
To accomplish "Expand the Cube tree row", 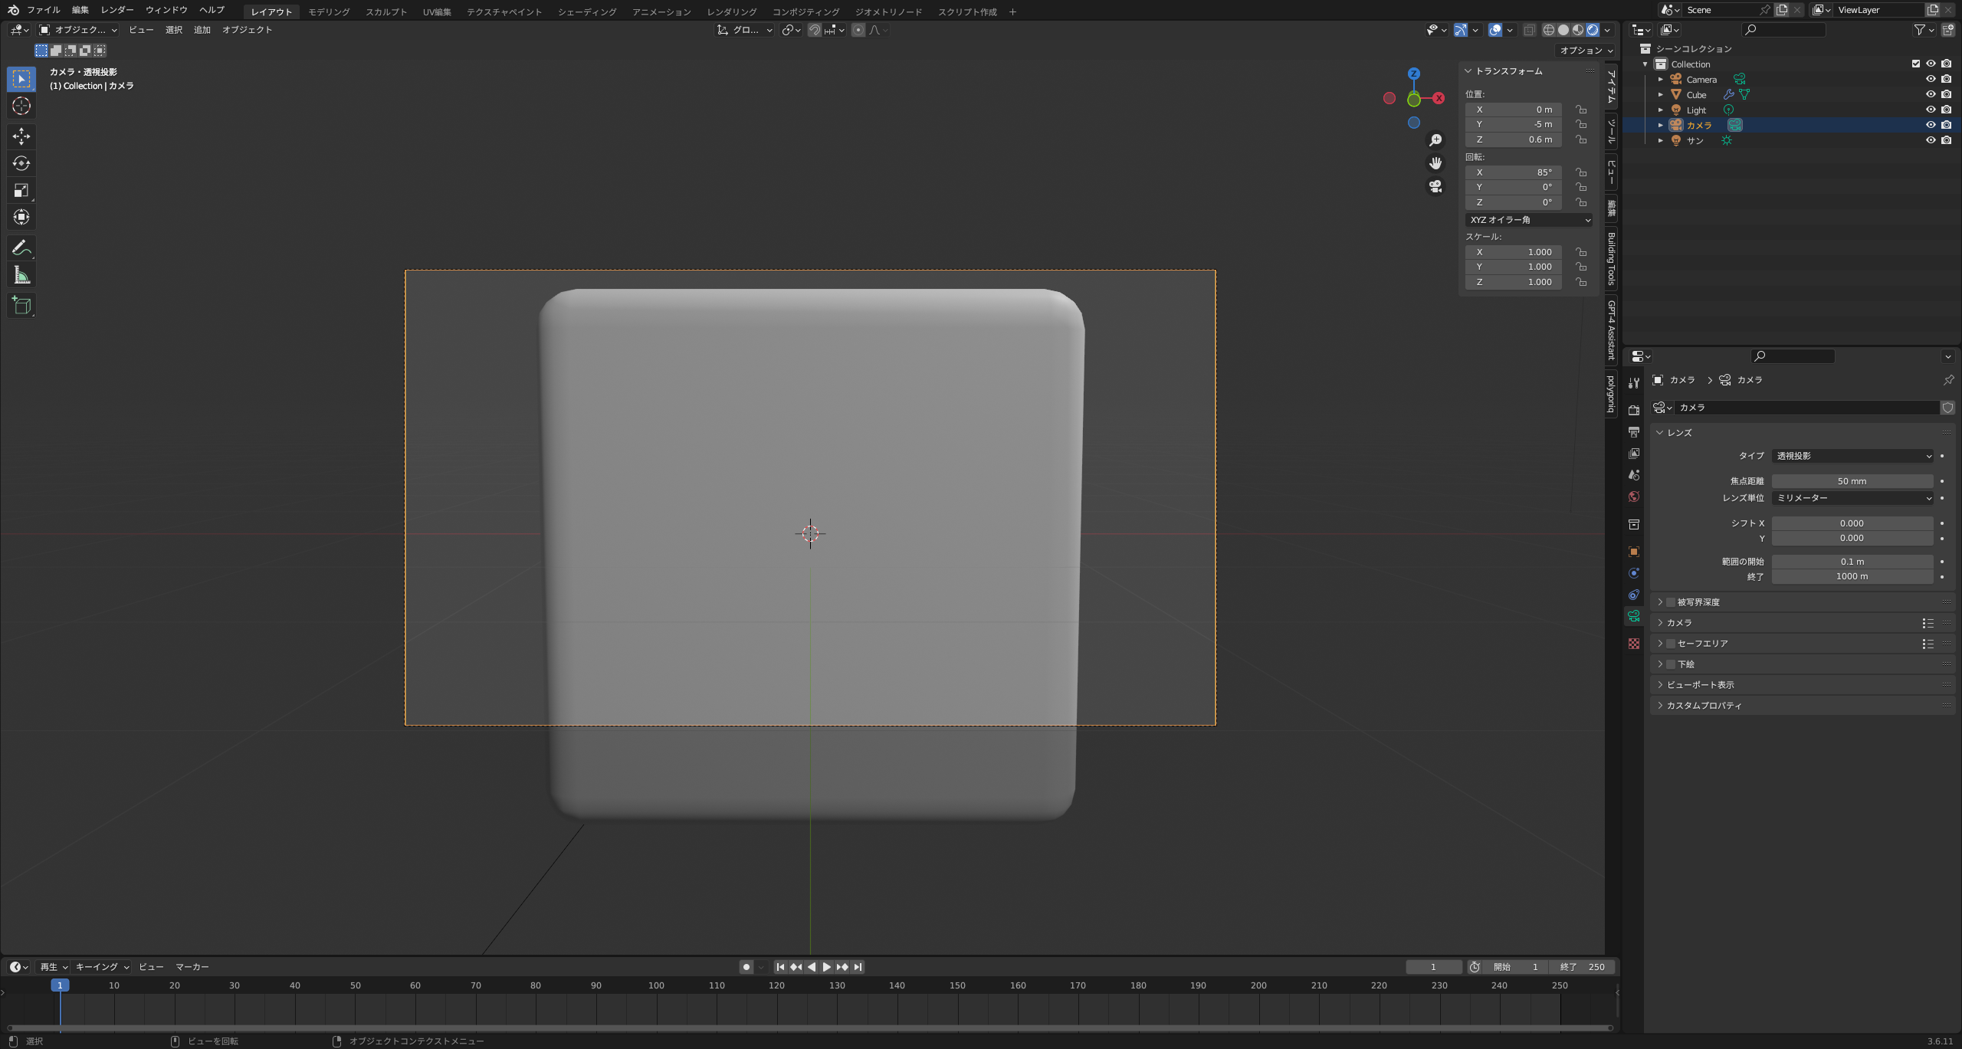I will [1661, 95].
